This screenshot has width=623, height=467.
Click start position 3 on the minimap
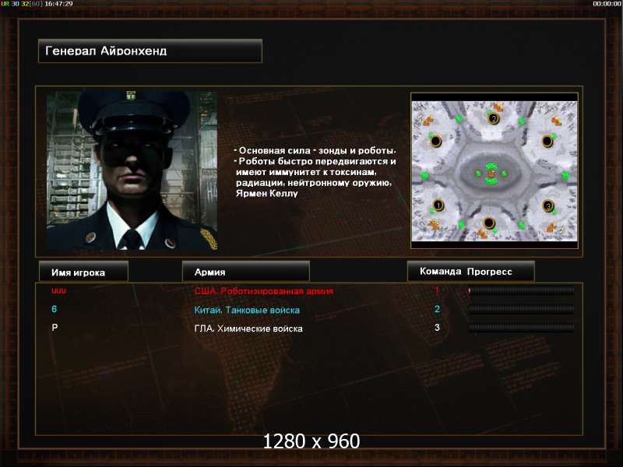[548, 205]
